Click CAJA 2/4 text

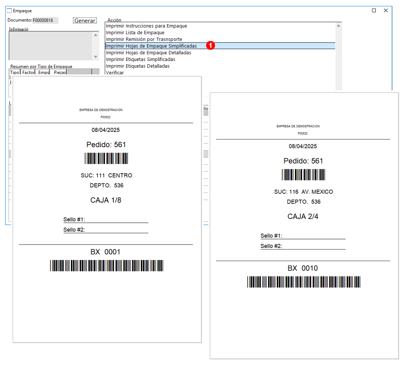click(x=303, y=216)
